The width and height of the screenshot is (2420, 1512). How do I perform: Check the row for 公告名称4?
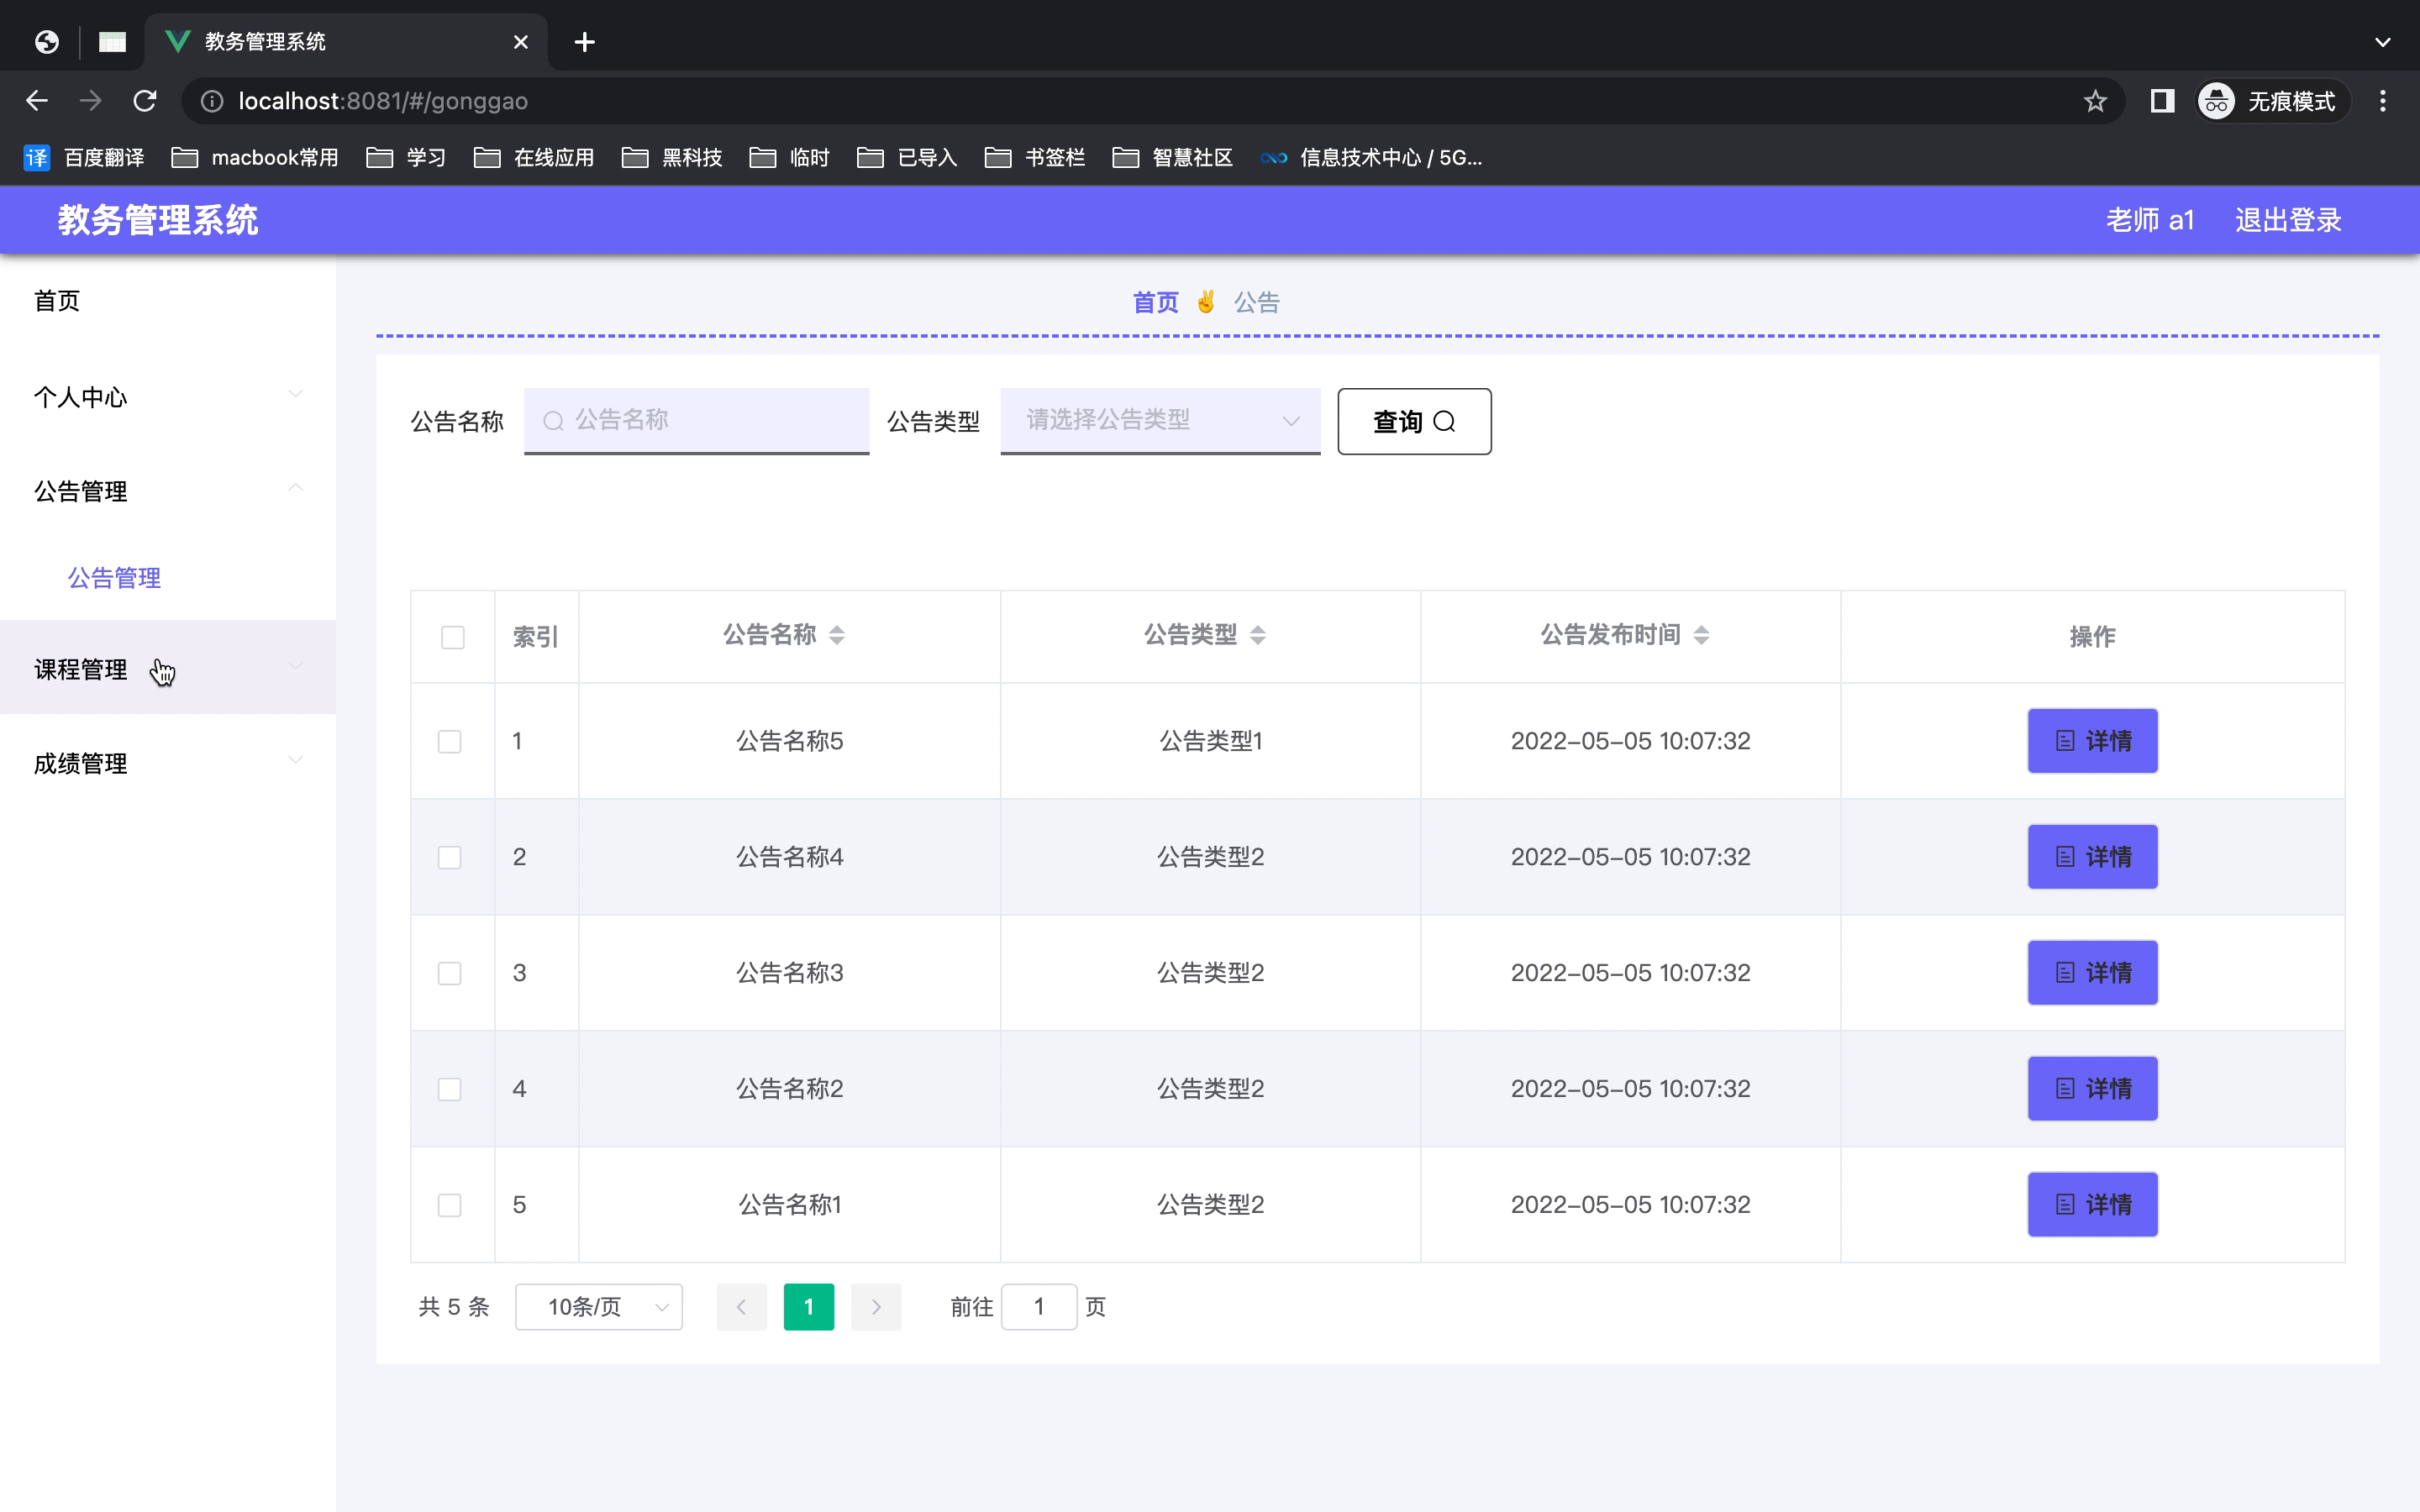point(450,857)
